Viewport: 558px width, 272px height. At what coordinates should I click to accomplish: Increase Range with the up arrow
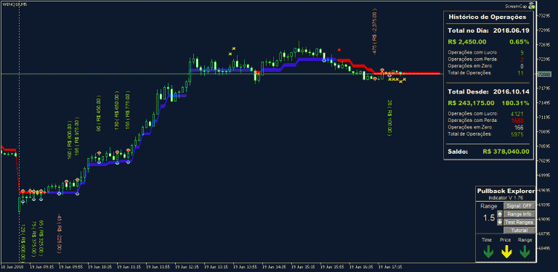click(500, 214)
